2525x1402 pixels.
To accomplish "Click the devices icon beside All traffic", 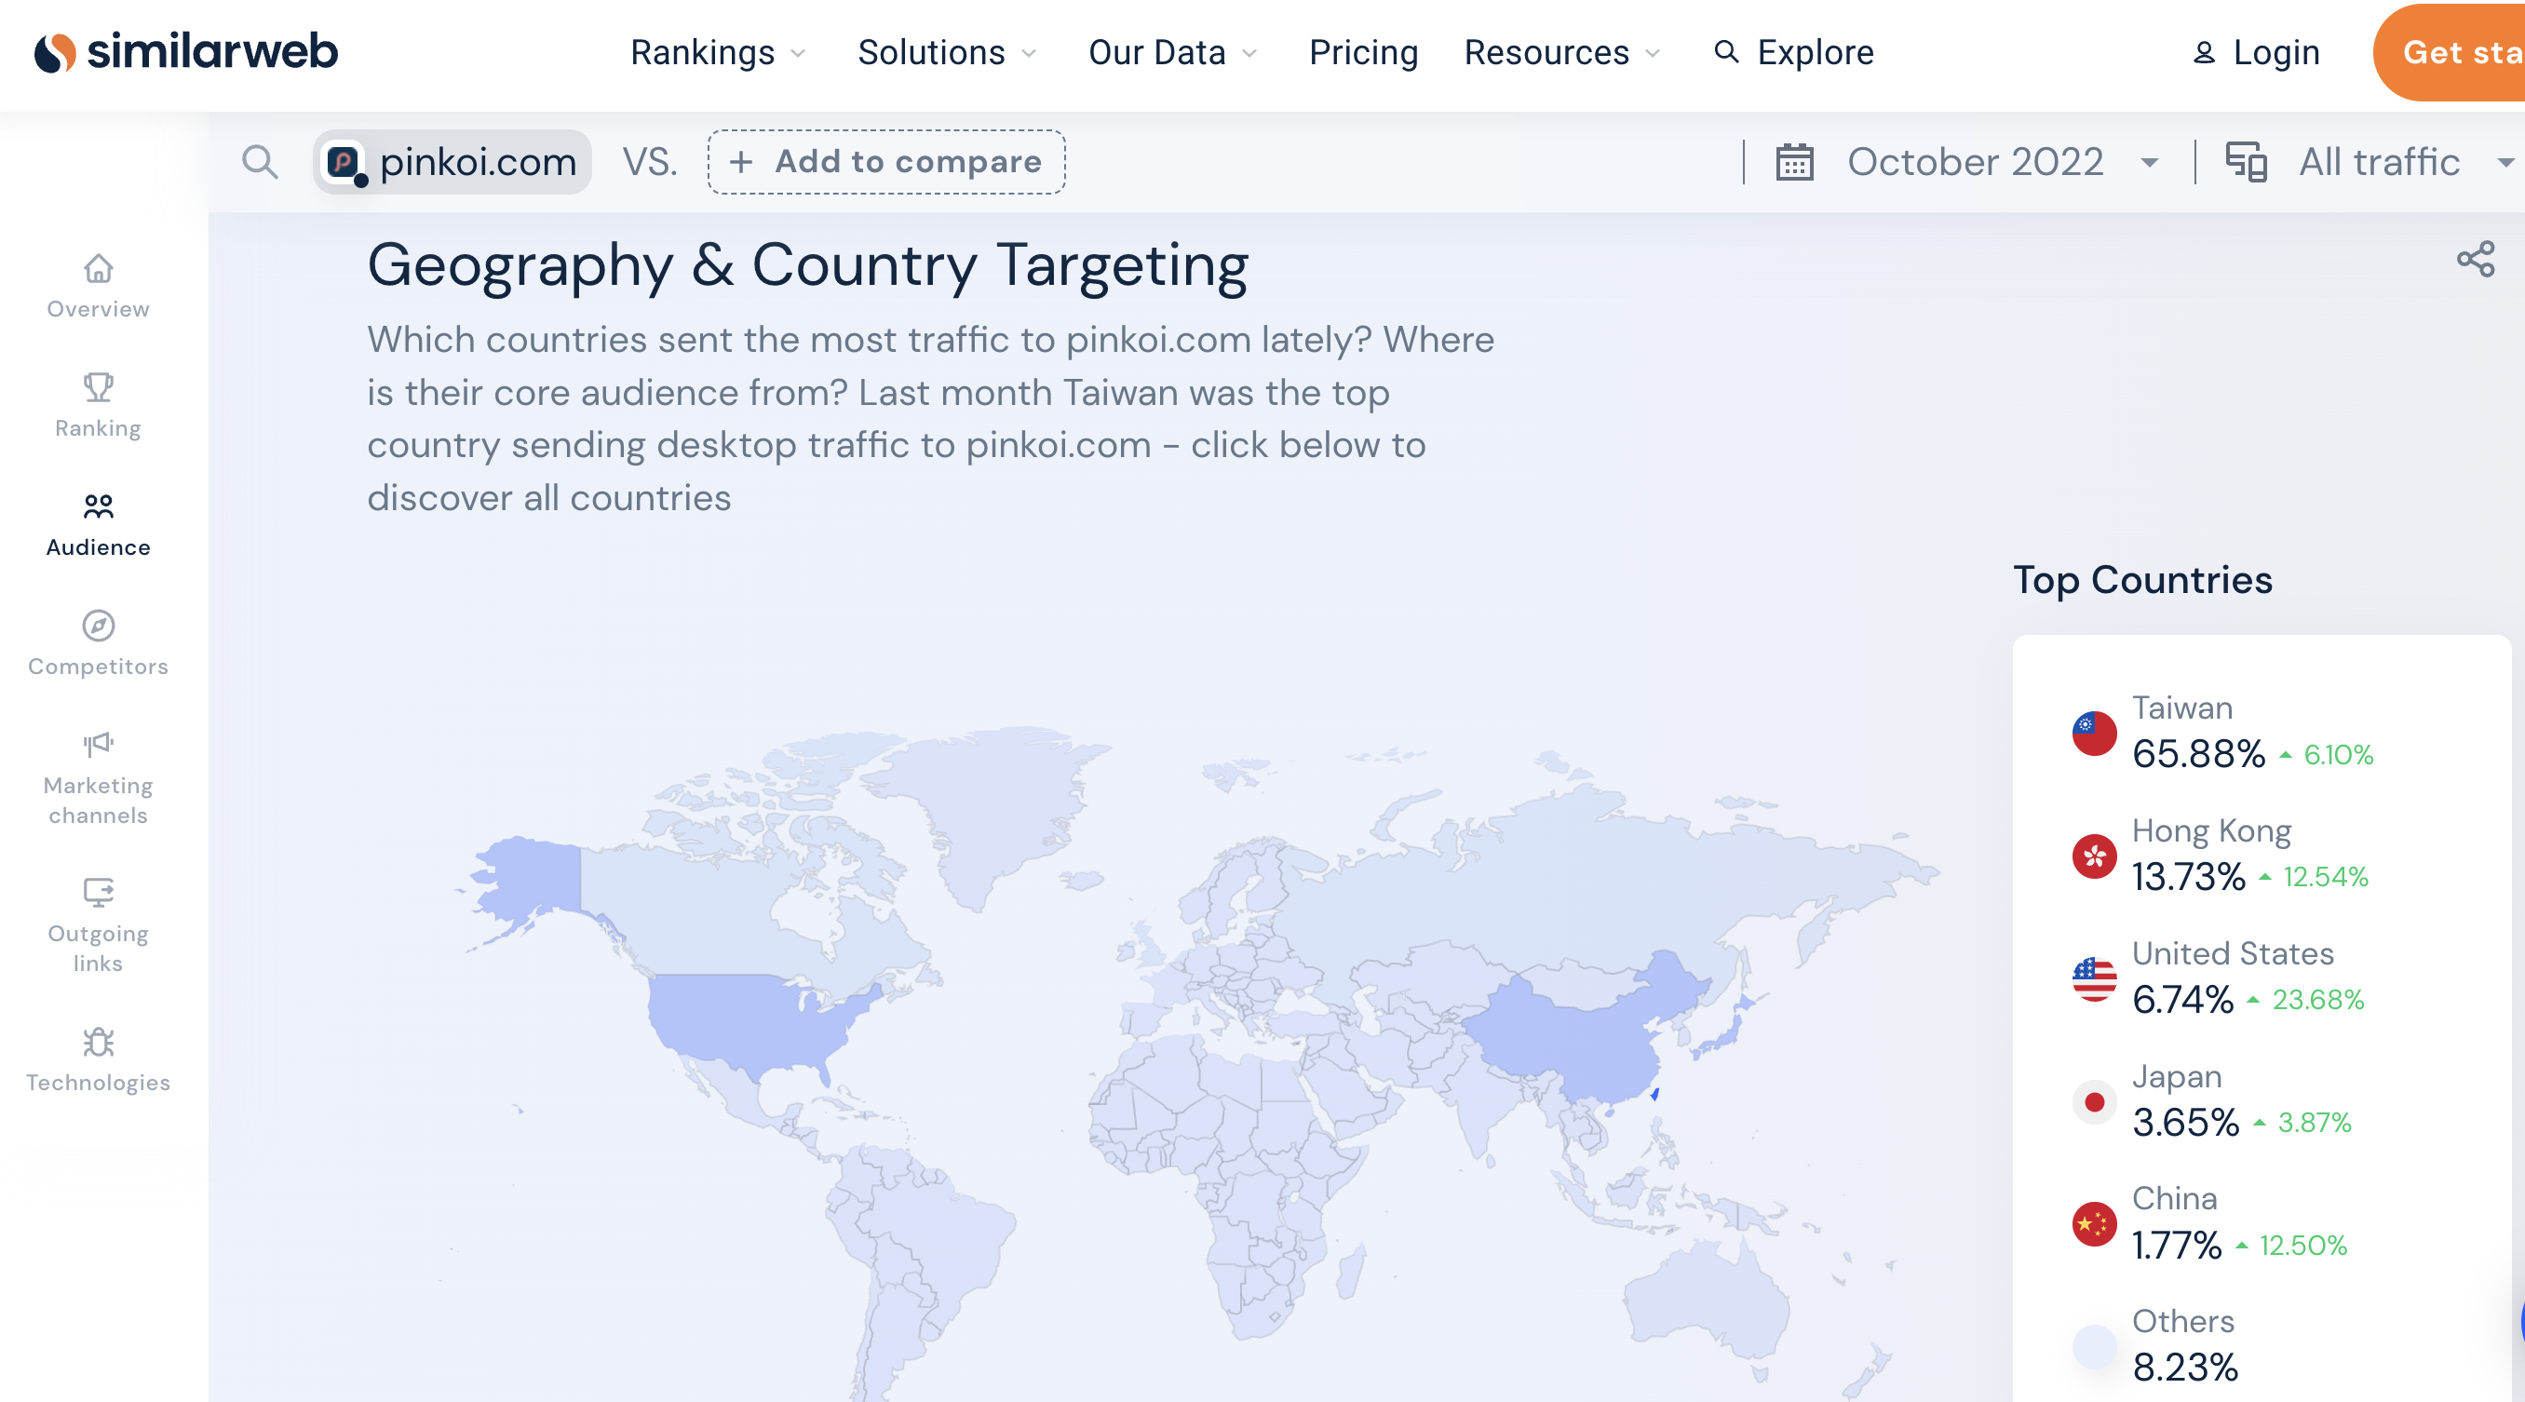I will pos(2246,162).
